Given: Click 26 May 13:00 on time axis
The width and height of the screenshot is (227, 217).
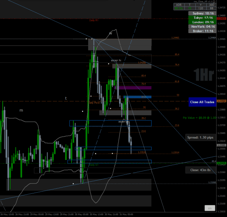Looking at the screenshot, I should click(7, 214).
